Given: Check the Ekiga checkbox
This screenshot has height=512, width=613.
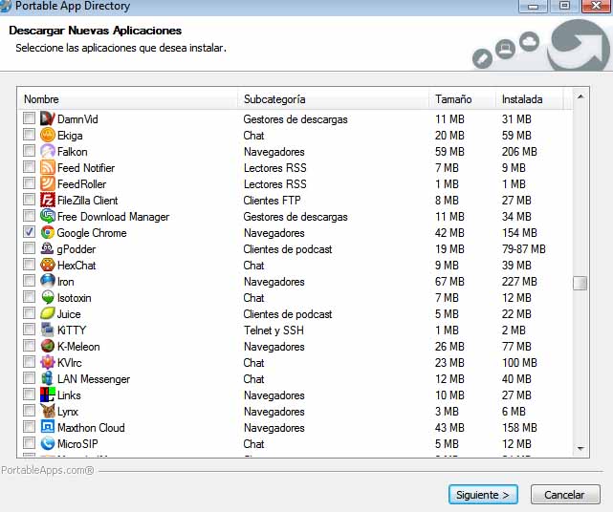Looking at the screenshot, I should pos(29,135).
